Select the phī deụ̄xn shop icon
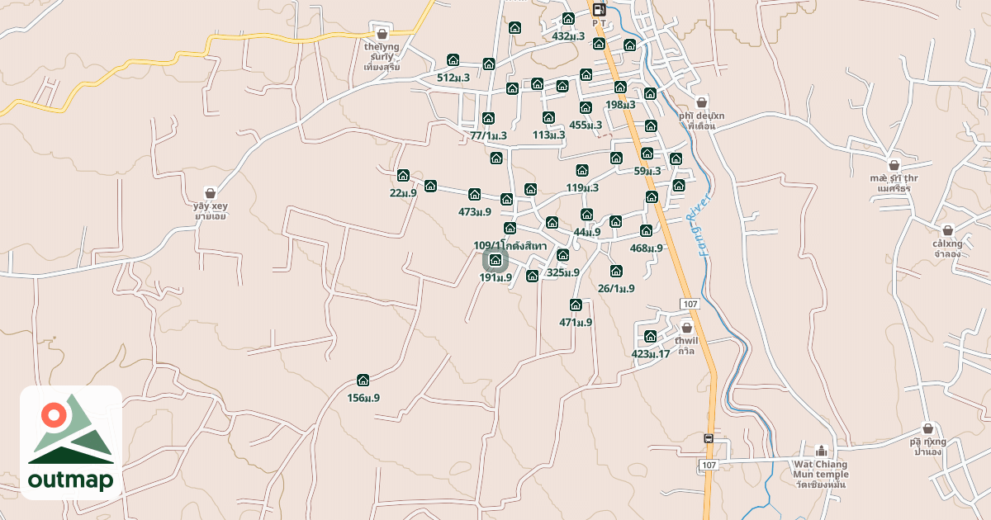The height and width of the screenshot is (520, 991). pos(701,103)
